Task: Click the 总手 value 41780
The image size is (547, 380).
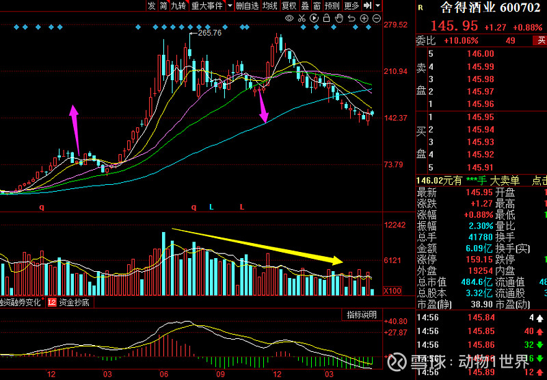Action: coord(481,238)
